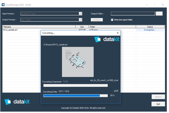Click the Filename column header
Screen dimensions: 169x113
pyautogui.click(x=39, y=27)
